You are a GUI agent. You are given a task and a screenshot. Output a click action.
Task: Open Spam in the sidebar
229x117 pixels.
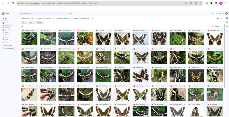pyautogui.click(x=6, y=37)
